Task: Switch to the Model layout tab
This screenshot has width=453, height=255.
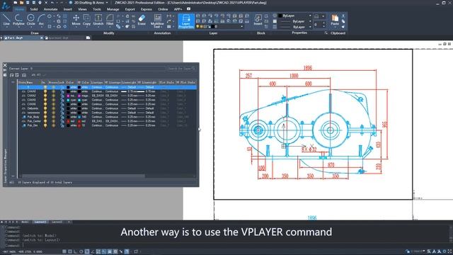Action: [x=25, y=222]
